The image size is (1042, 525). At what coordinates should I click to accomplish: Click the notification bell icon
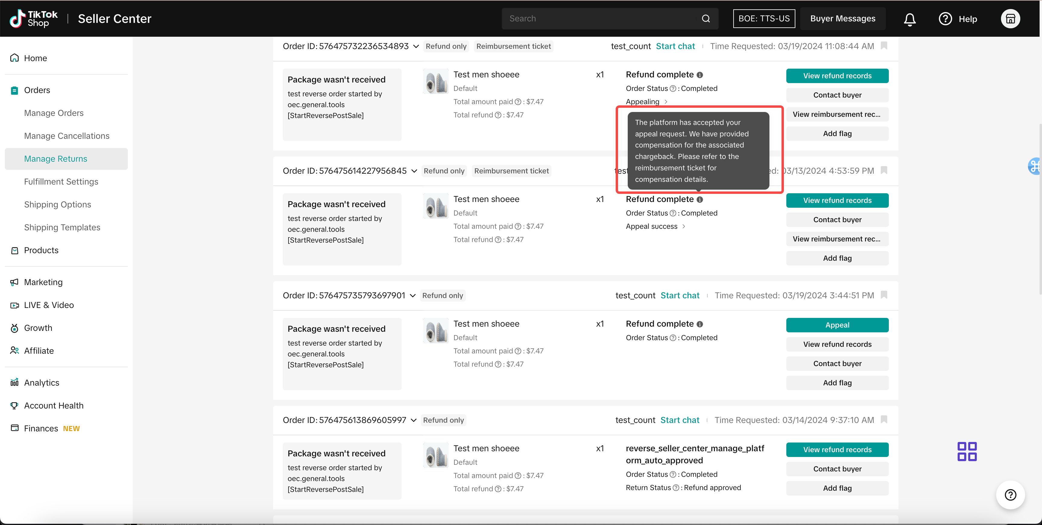coord(910,19)
